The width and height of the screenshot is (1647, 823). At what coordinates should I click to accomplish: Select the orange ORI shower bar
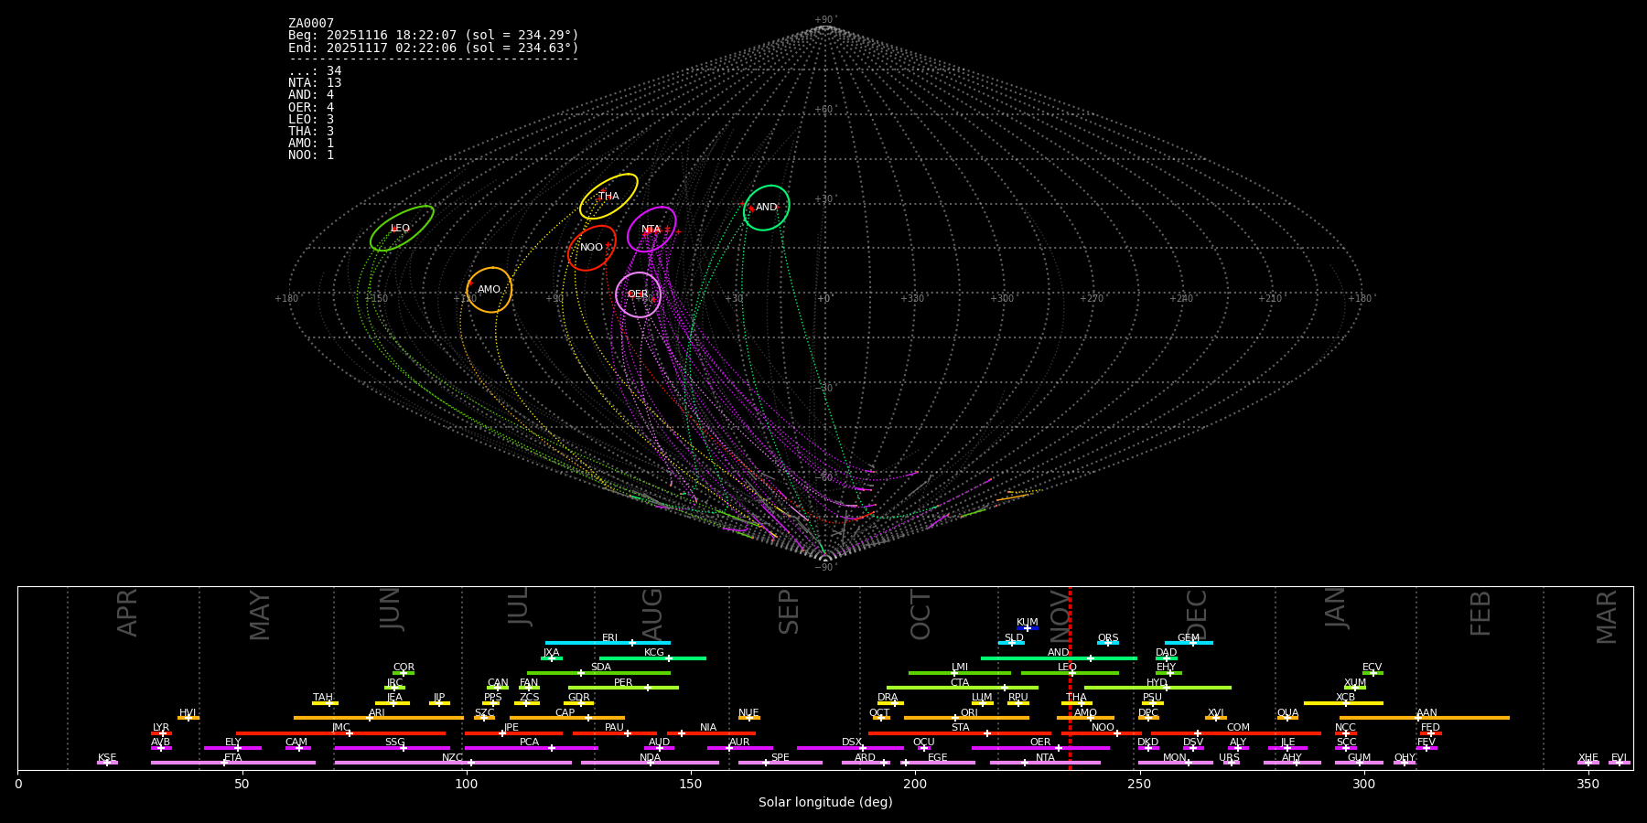click(966, 718)
